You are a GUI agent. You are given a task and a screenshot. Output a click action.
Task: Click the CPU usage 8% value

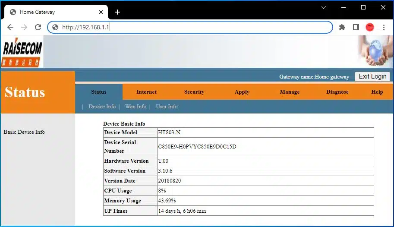tap(162, 191)
